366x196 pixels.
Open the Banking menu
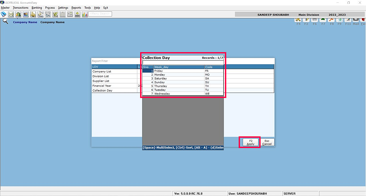click(37, 8)
